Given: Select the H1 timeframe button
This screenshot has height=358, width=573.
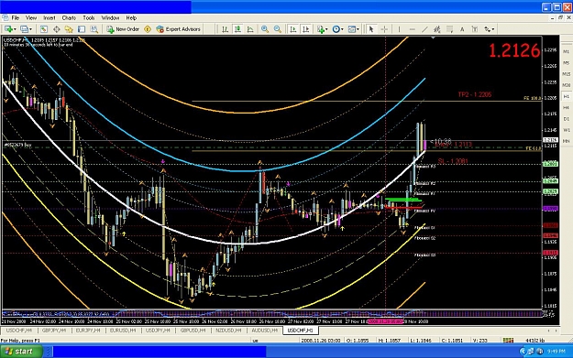Looking at the screenshot, I should point(566,96).
